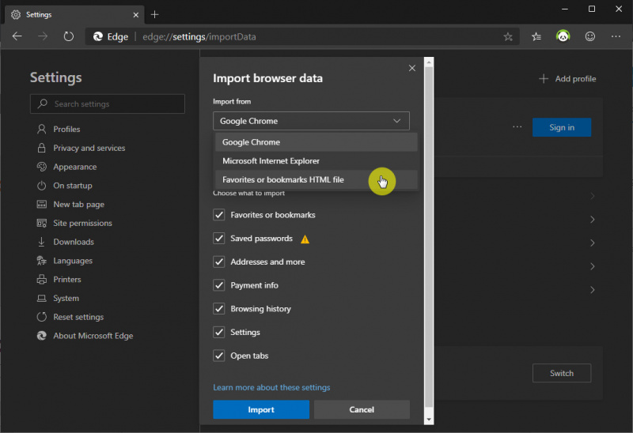Reload the page with refresh icon
Viewport: 633px width, 433px height.
pos(69,36)
